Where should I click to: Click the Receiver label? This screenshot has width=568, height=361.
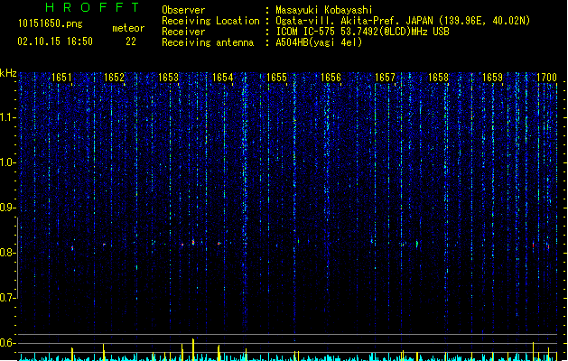pyautogui.click(x=183, y=32)
